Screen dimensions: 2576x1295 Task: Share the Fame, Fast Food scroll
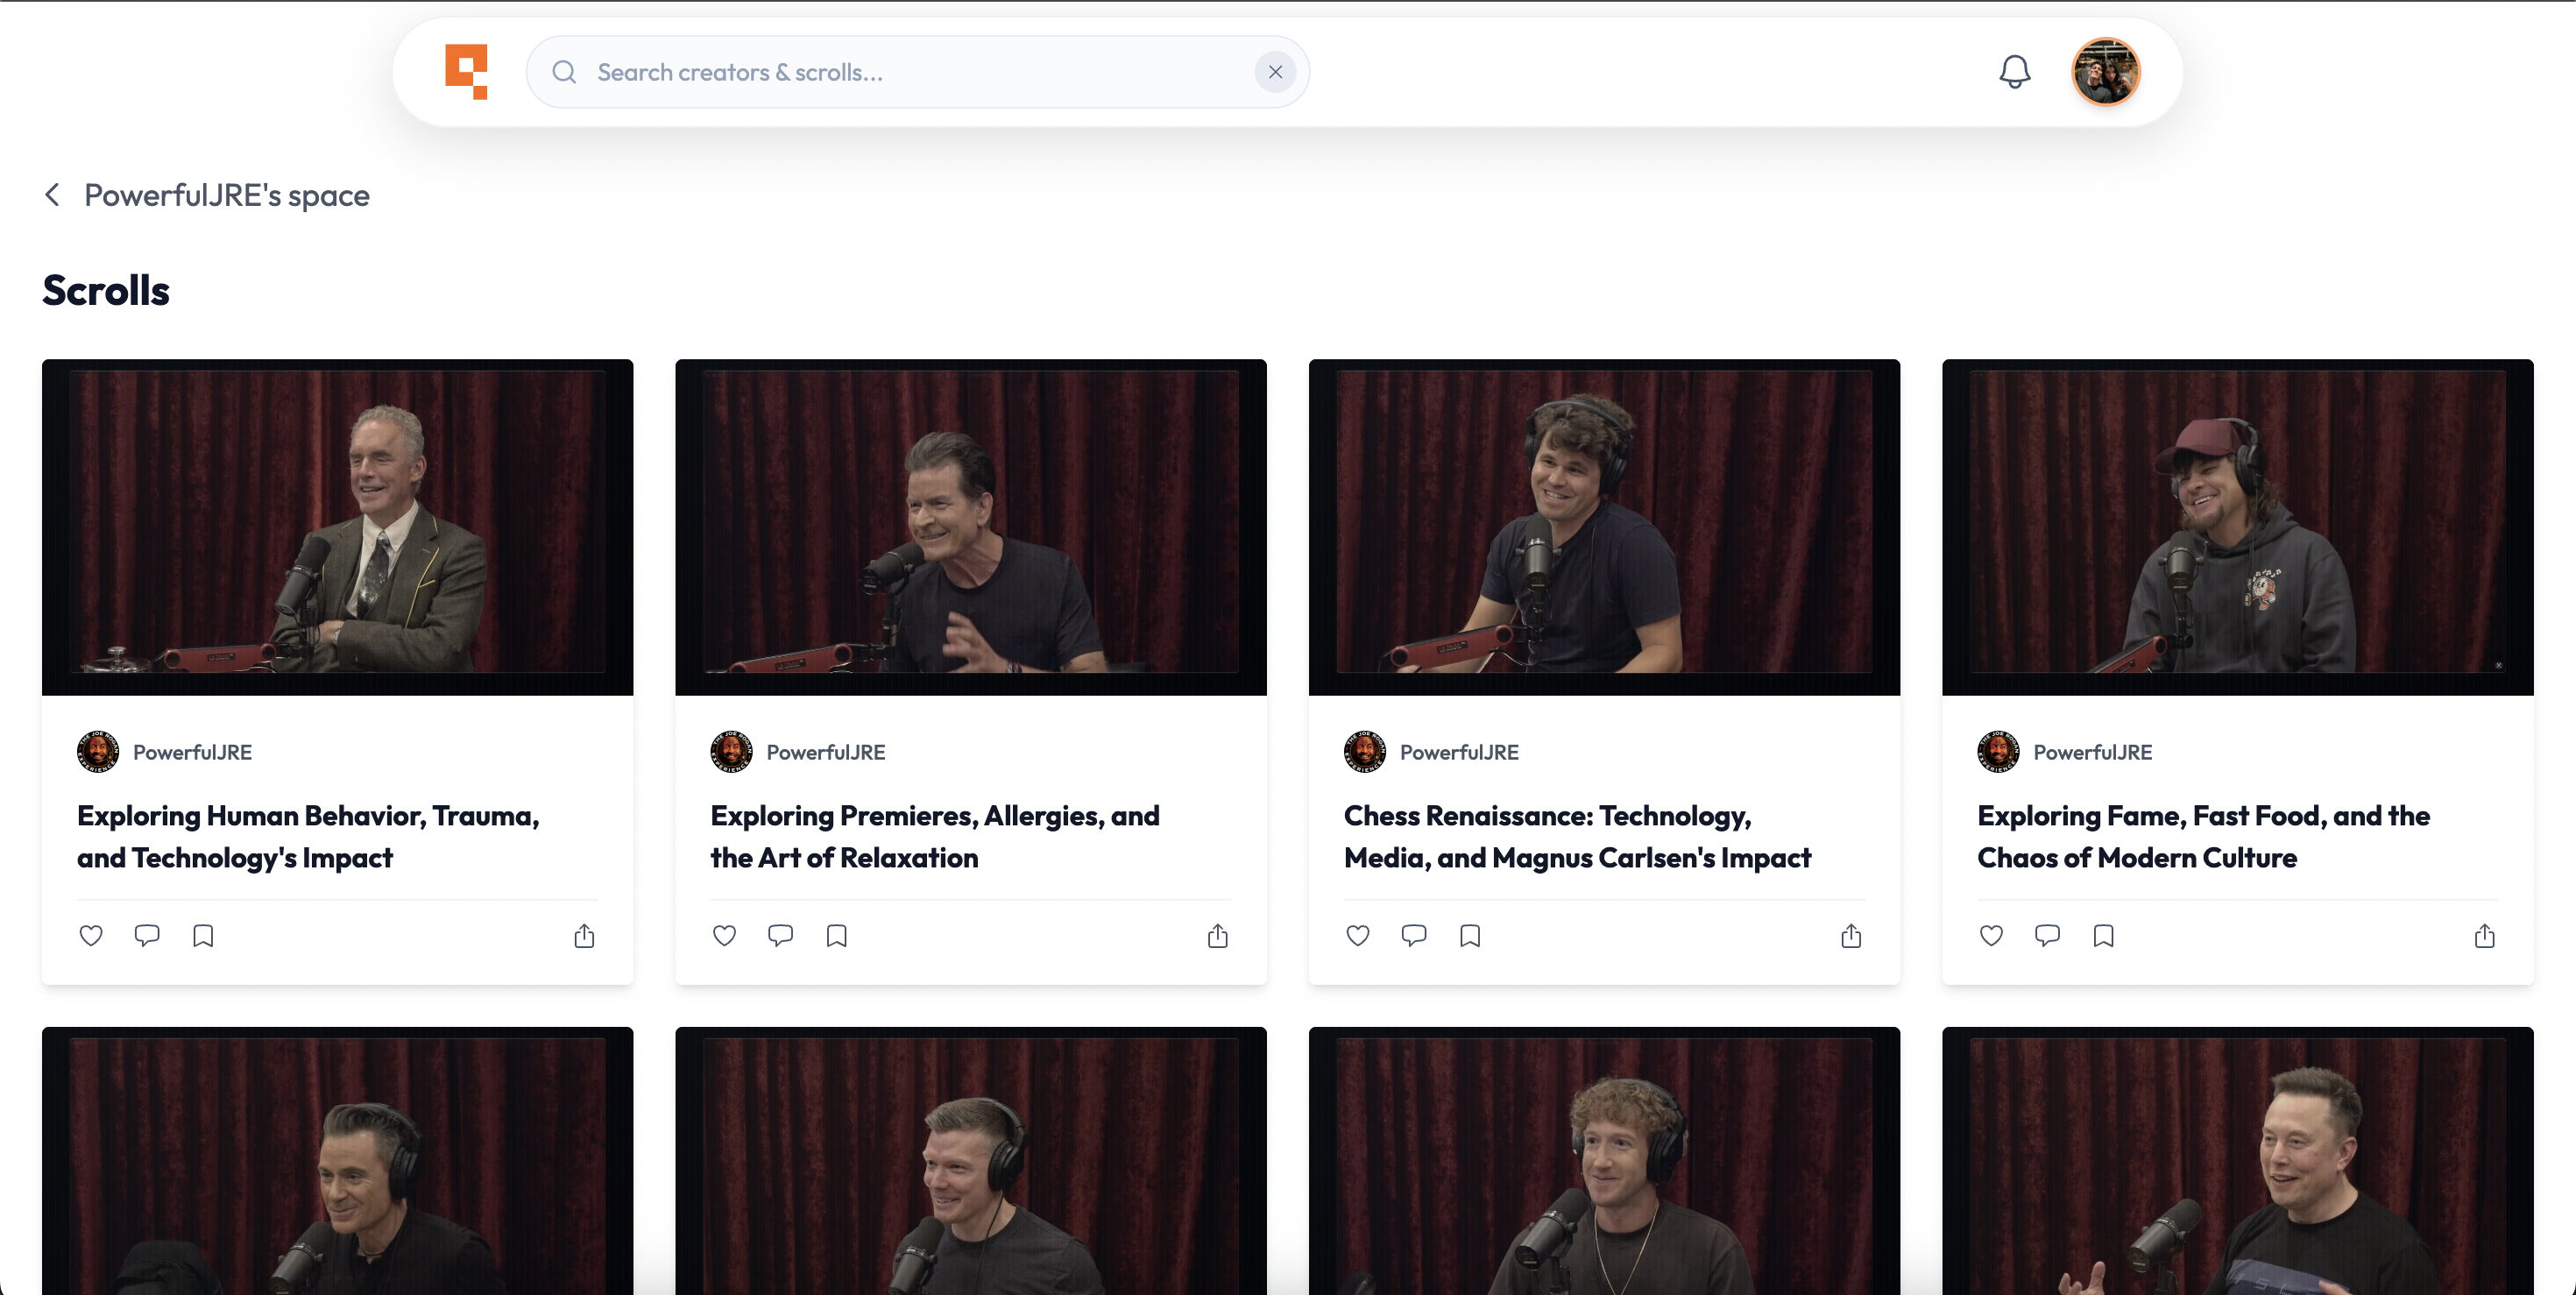coord(2484,936)
